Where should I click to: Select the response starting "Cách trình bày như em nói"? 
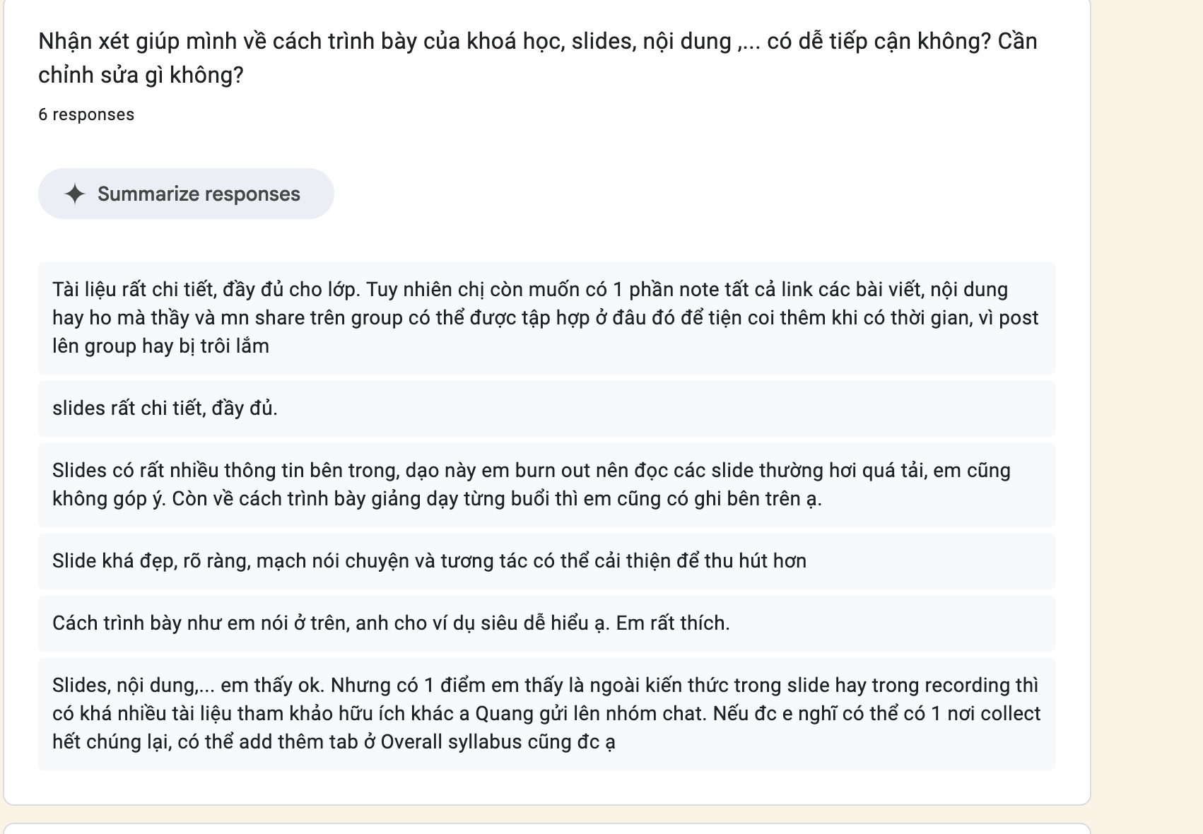[x=546, y=623]
